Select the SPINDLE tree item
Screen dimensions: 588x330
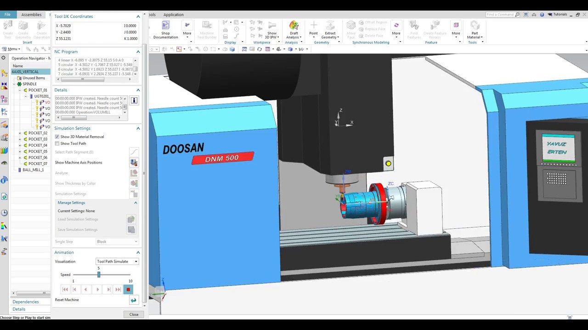pyautogui.click(x=29, y=84)
